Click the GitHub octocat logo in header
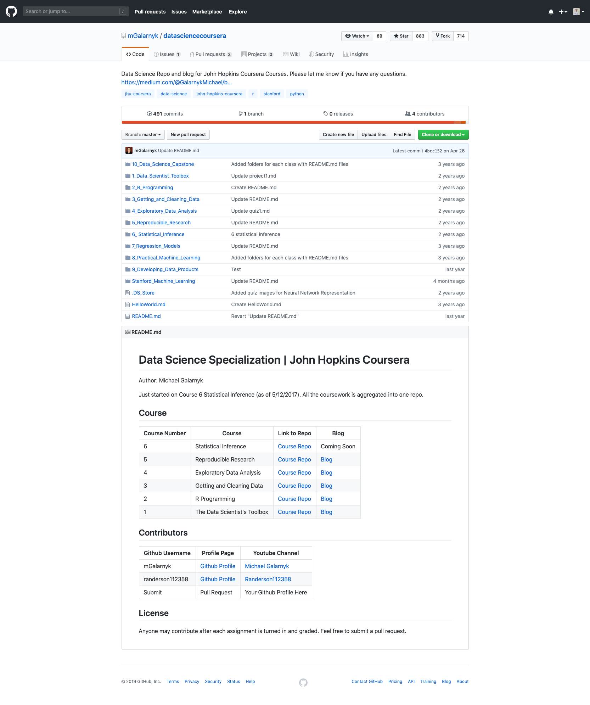The width and height of the screenshot is (590, 705). click(x=11, y=11)
